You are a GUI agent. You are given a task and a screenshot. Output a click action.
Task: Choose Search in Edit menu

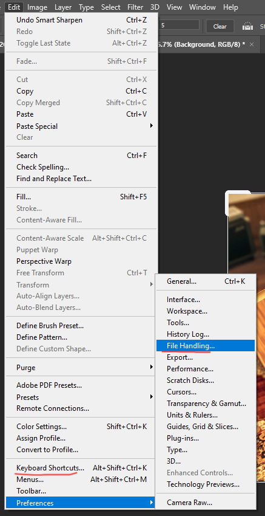coord(81,156)
